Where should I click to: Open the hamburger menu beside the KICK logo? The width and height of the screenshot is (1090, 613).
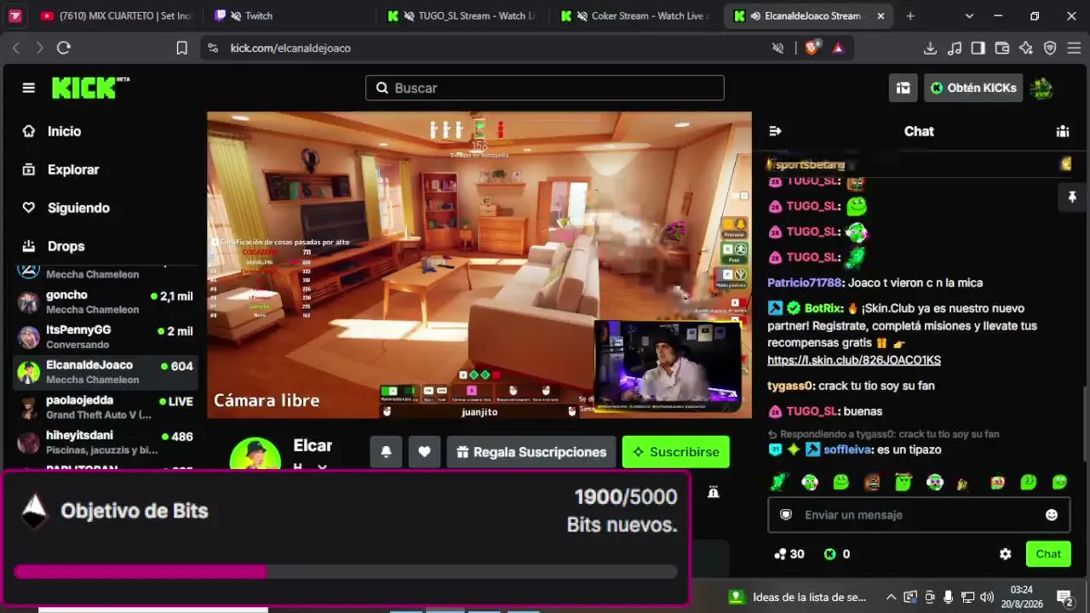pos(29,88)
